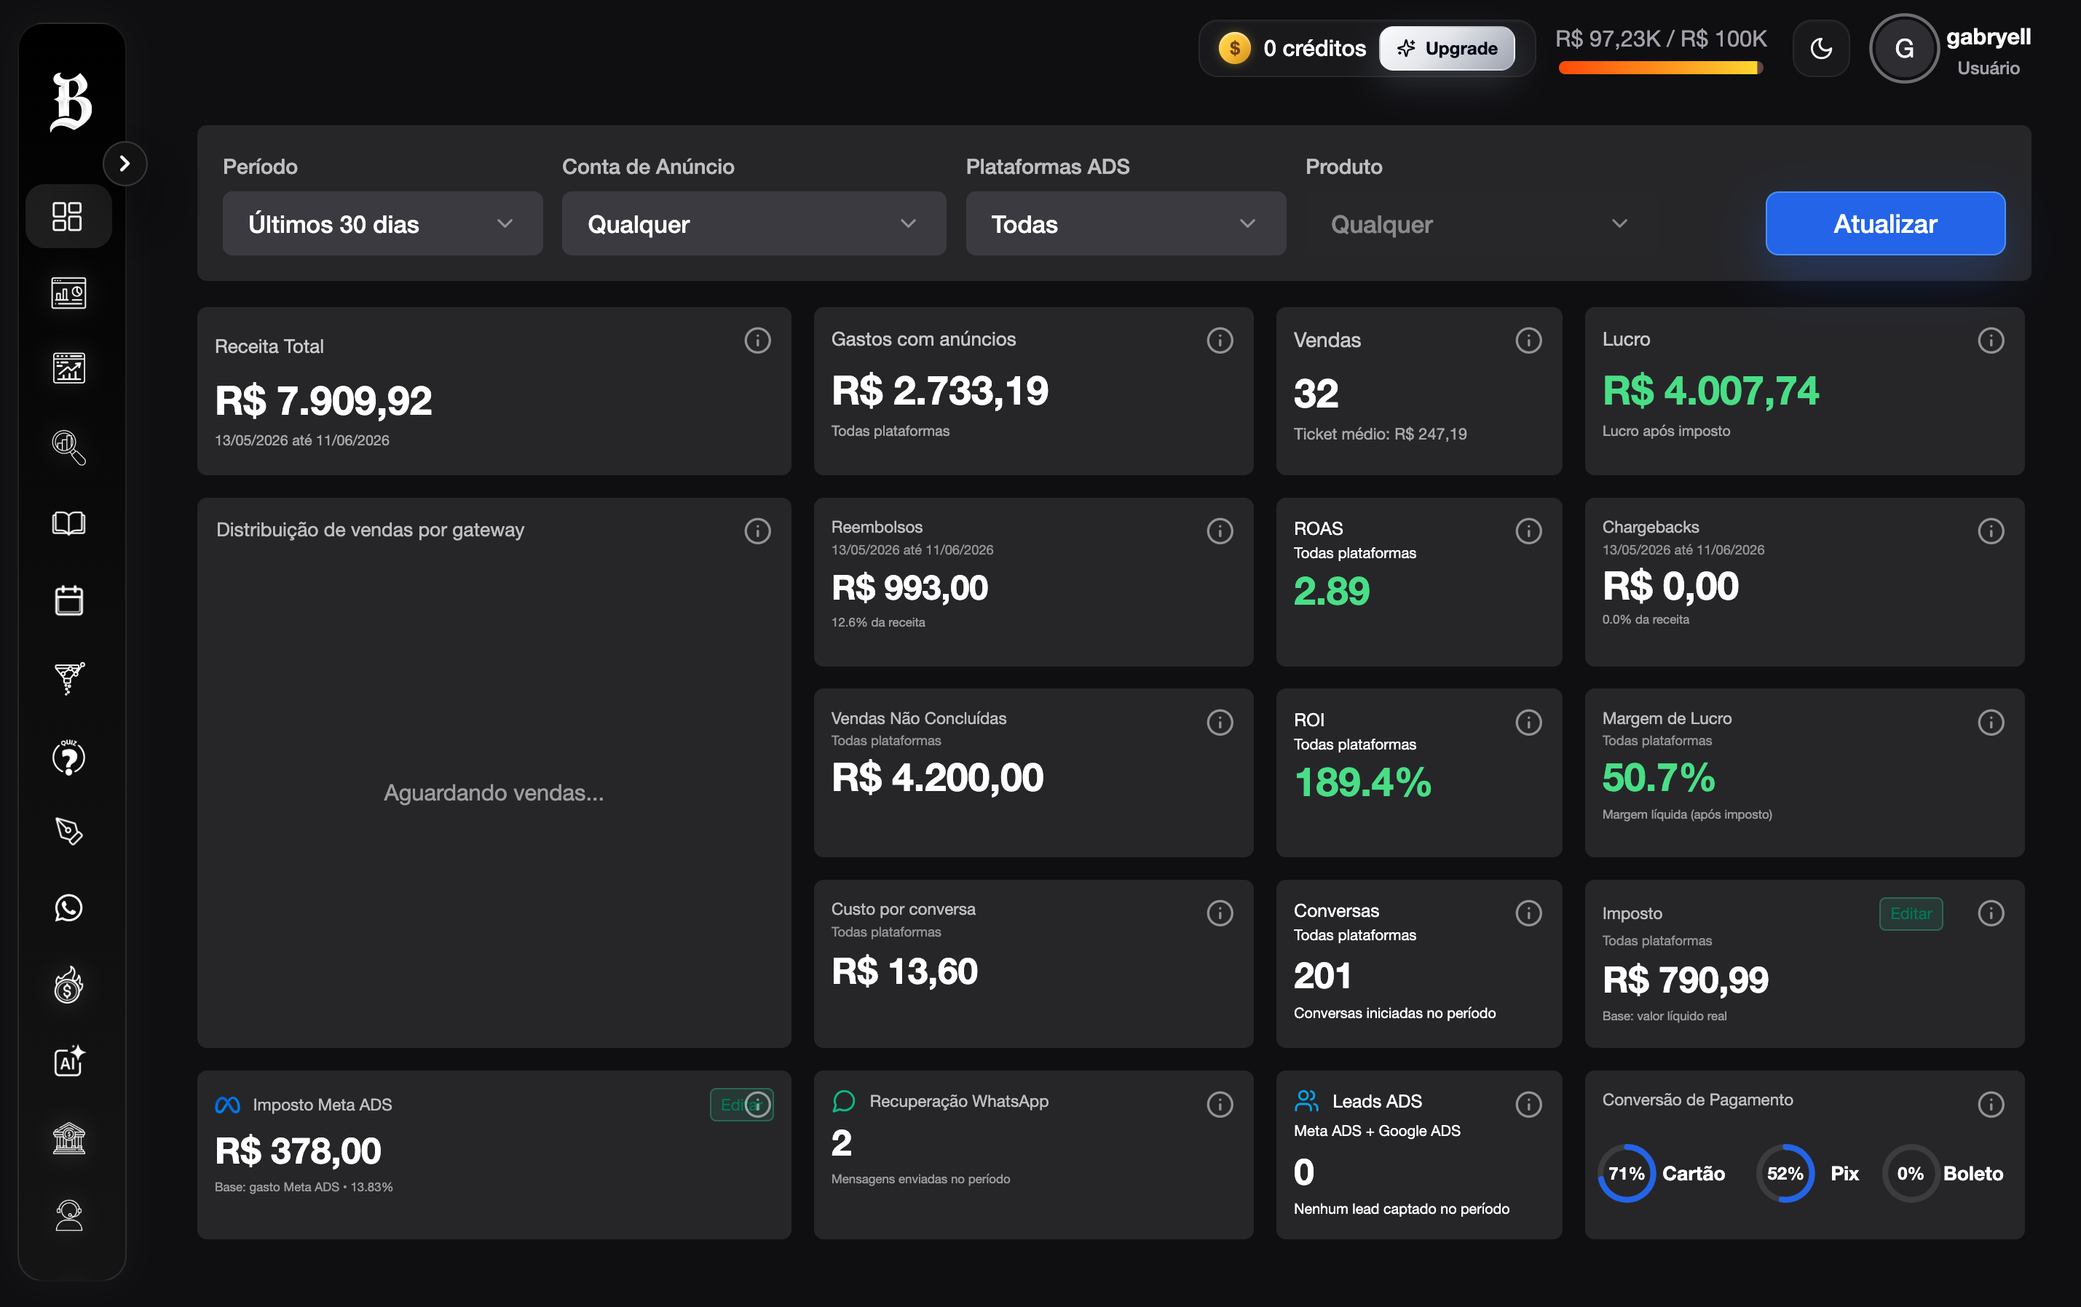Open the bank building sidebar icon
The height and width of the screenshot is (1307, 2081).
(x=68, y=1137)
